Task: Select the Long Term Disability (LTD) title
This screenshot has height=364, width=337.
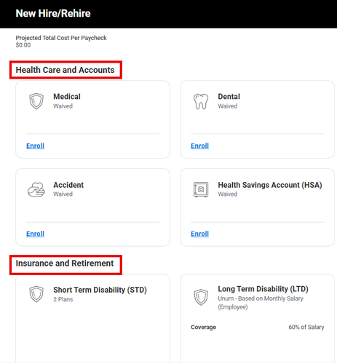Action: pyautogui.click(x=263, y=289)
